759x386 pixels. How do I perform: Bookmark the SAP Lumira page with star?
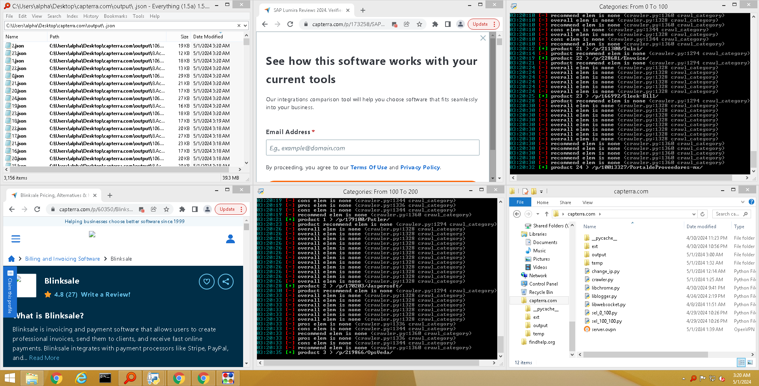tap(419, 24)
